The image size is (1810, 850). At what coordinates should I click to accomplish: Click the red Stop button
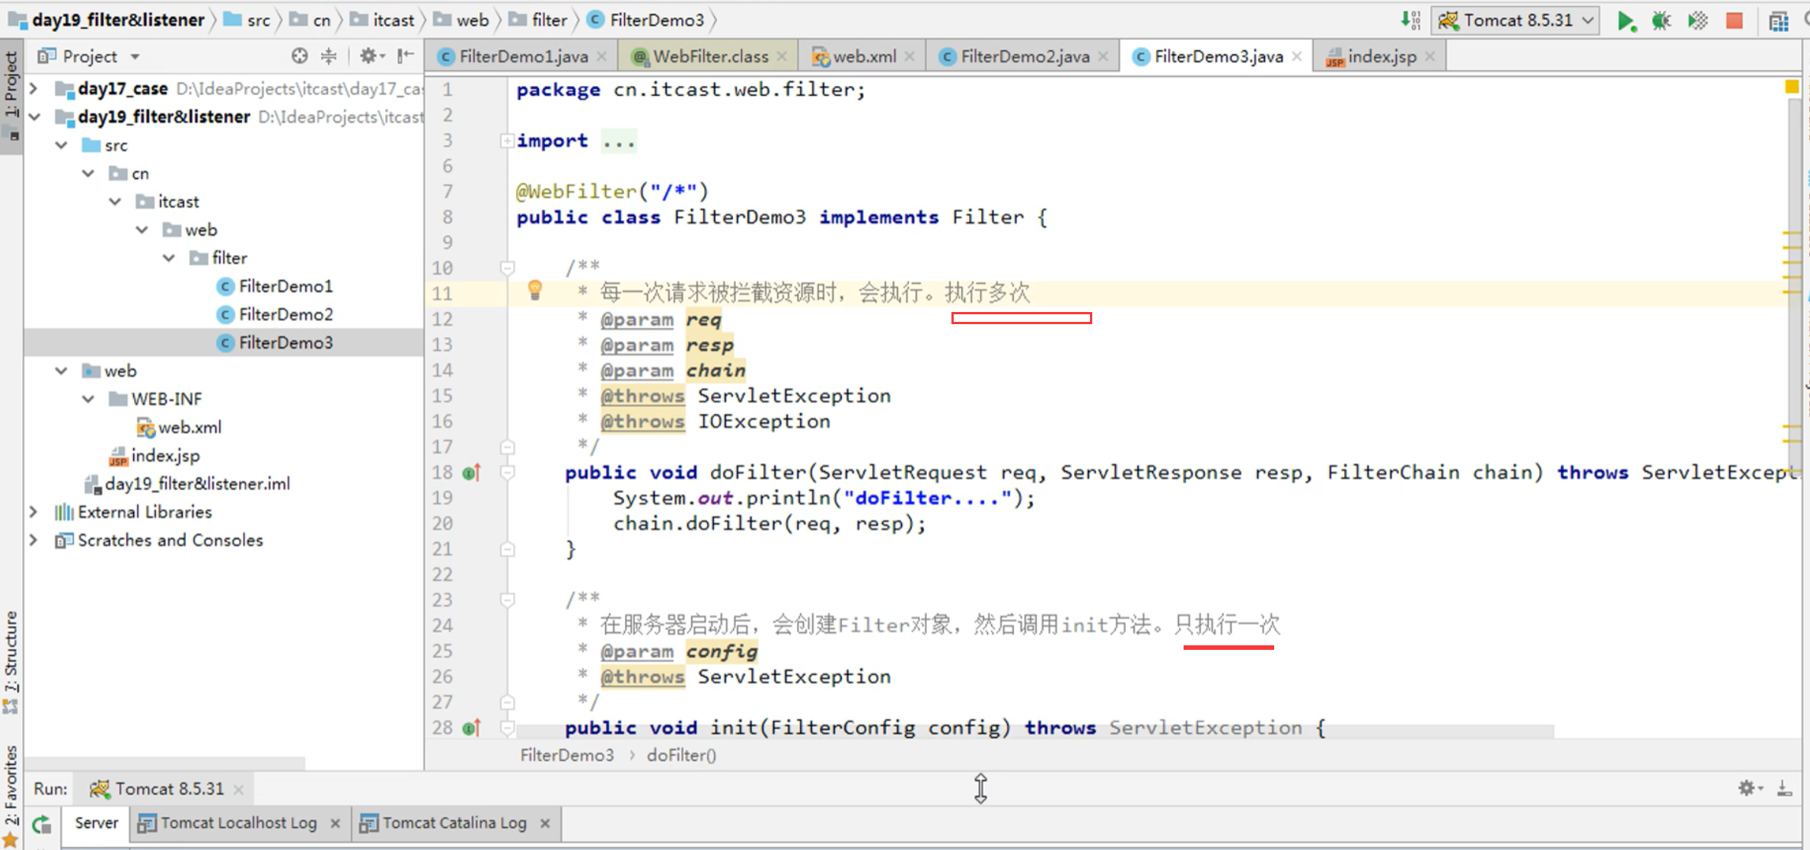pyautogui.click(x=1735, y=21)
